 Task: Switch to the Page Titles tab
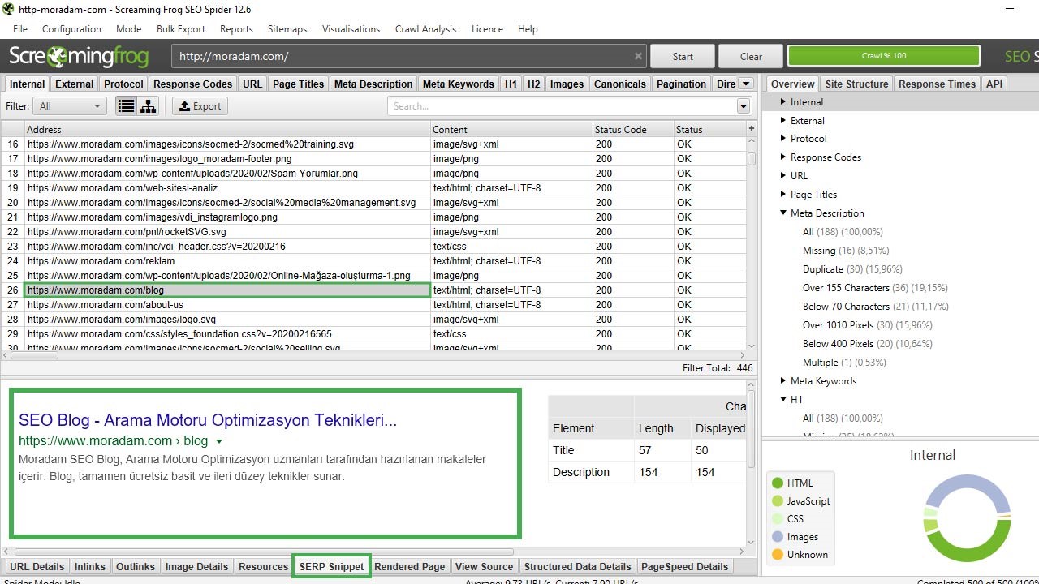pos(298,84)
